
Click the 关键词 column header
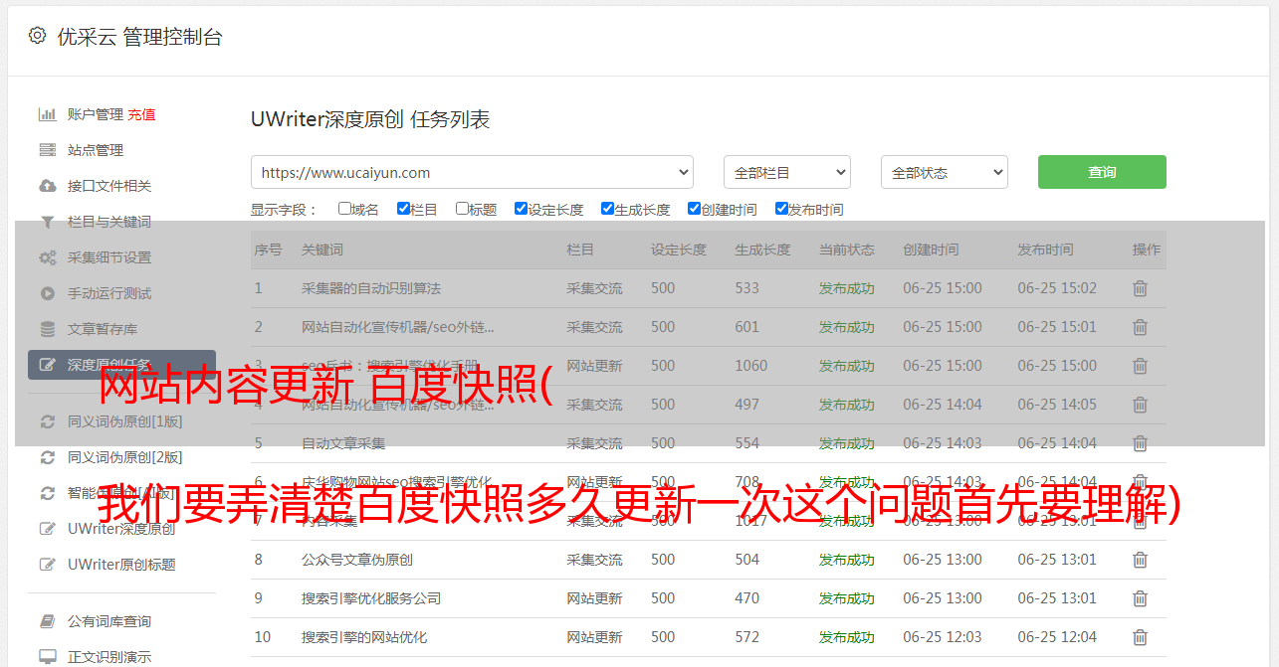[x=322, y=250]
